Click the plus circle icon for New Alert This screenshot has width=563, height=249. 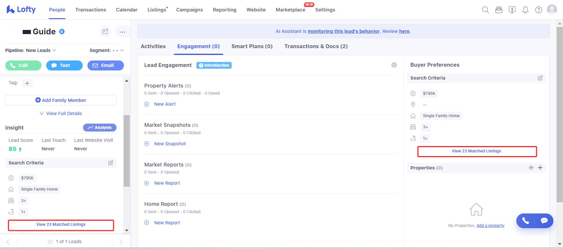147,104
